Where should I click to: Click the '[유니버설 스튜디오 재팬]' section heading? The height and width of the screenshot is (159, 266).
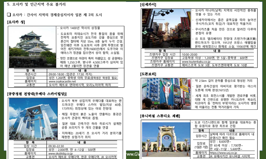click(160, 116)
